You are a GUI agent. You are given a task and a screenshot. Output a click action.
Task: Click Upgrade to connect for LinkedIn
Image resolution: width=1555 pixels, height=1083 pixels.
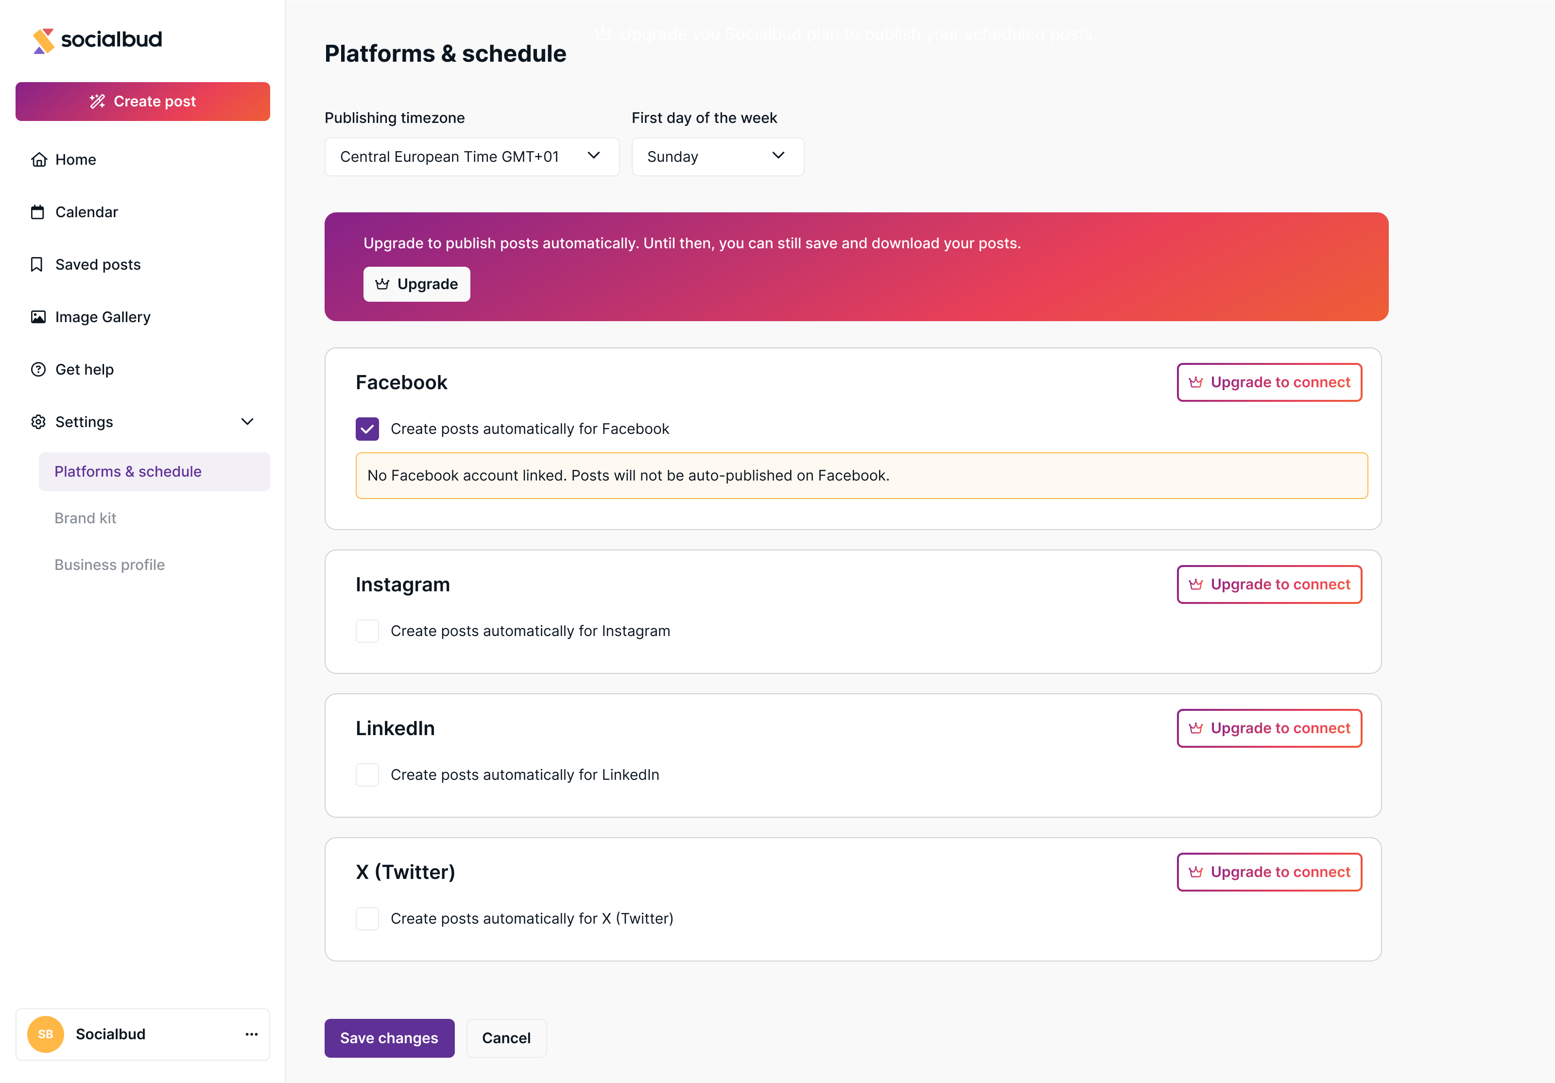[1269, 728]
